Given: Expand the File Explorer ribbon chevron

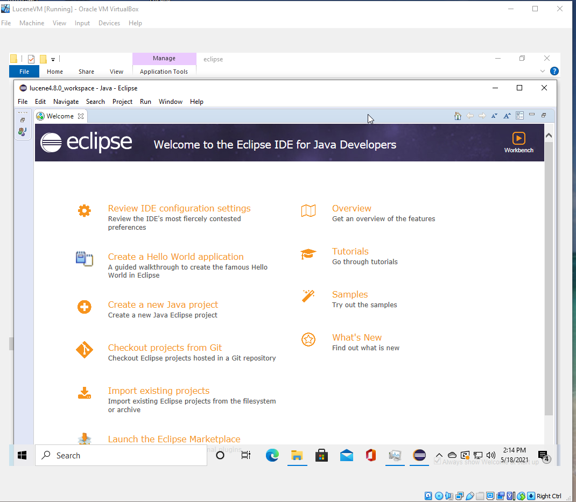Looking at the screenshot, I should 543,71.
